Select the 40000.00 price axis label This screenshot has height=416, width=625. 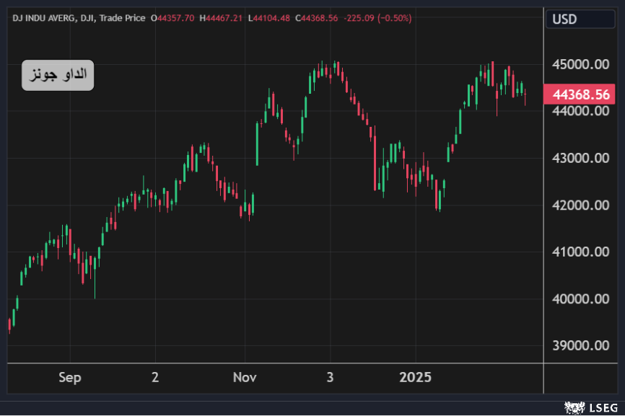pos(581,299)
